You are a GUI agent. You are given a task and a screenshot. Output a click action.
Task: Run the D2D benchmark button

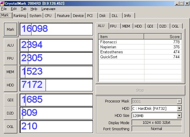11,113
